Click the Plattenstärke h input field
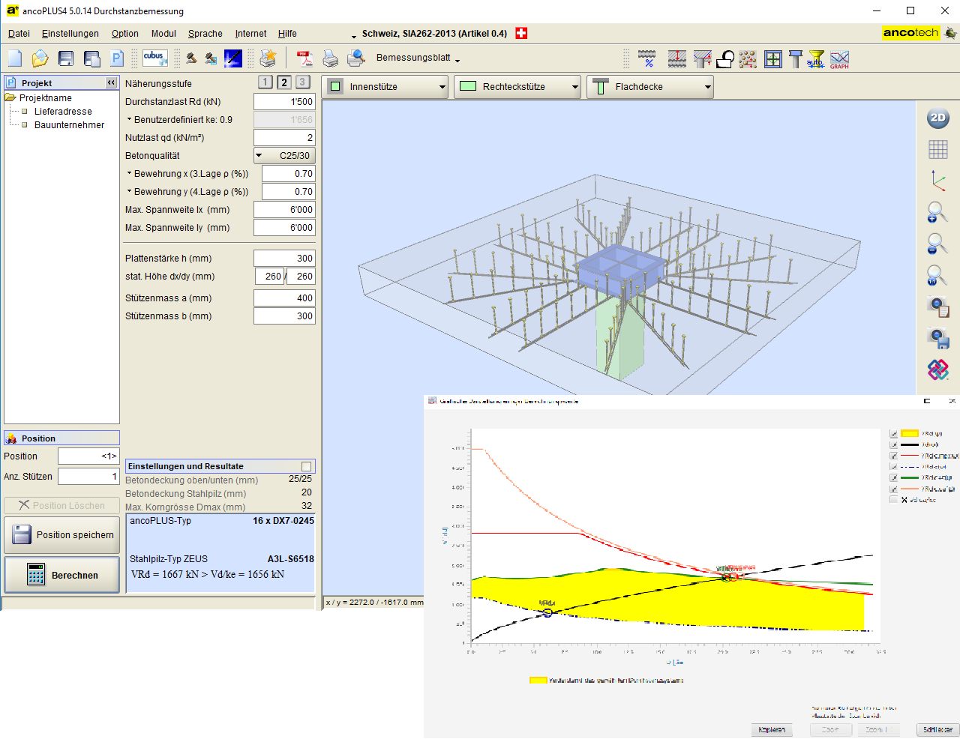The height and width of the screenshot is (739, 960). click(x=284, y=259)
